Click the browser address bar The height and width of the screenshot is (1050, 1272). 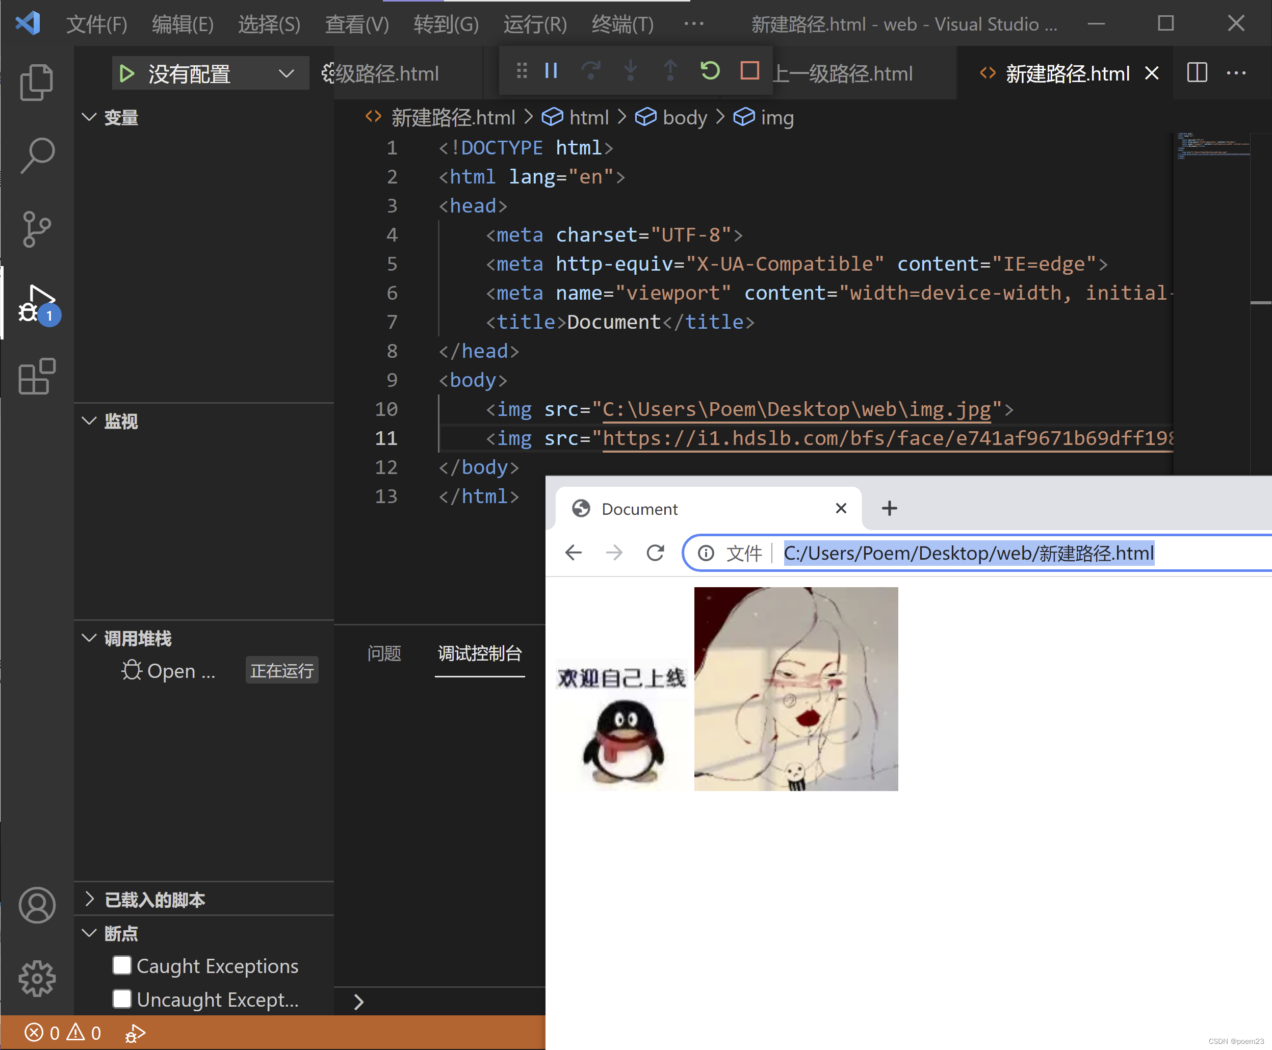tap(968, 553)
